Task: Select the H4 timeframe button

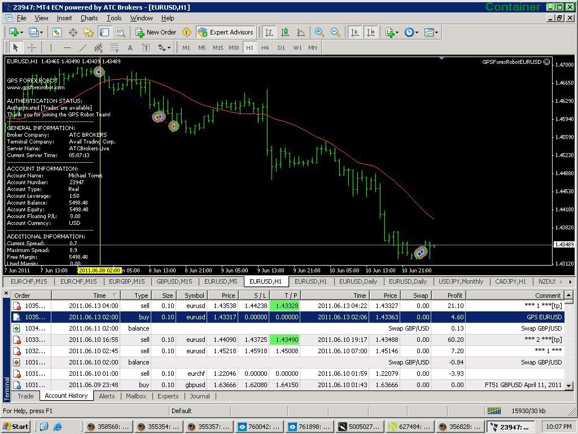Action: [x=265, y=48]
